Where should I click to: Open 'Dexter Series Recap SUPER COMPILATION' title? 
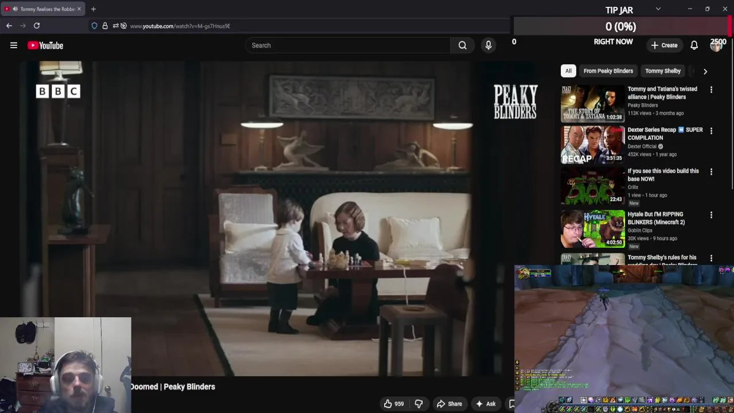(x=665, y=134)
